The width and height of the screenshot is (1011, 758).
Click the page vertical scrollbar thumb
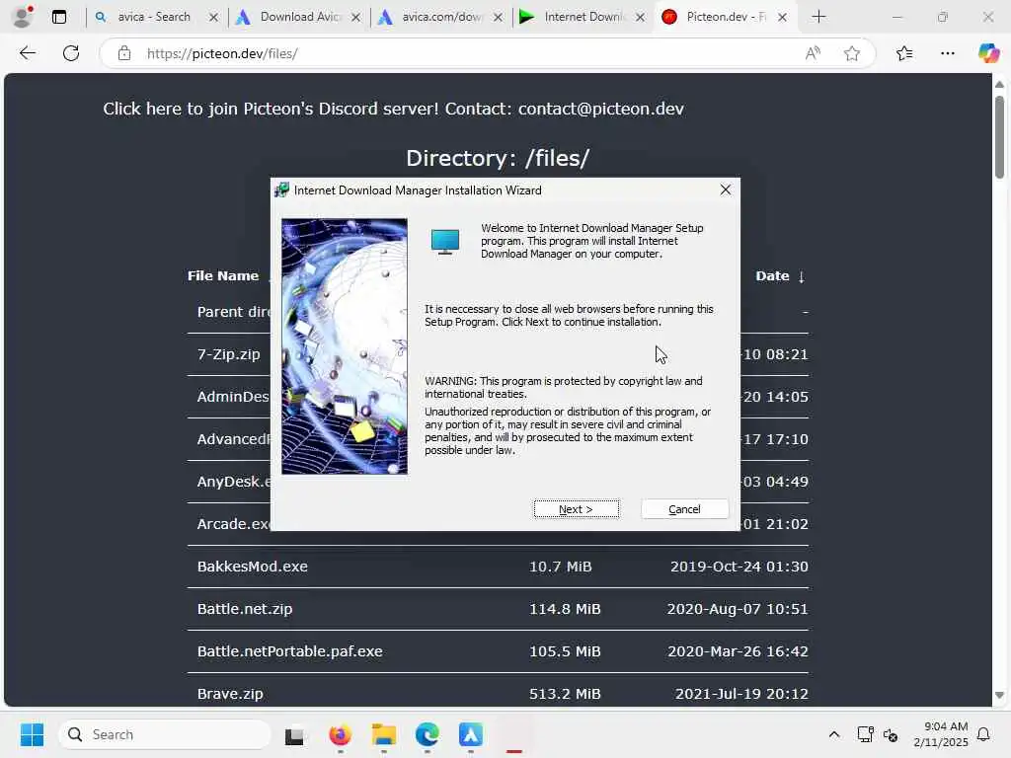999,136
